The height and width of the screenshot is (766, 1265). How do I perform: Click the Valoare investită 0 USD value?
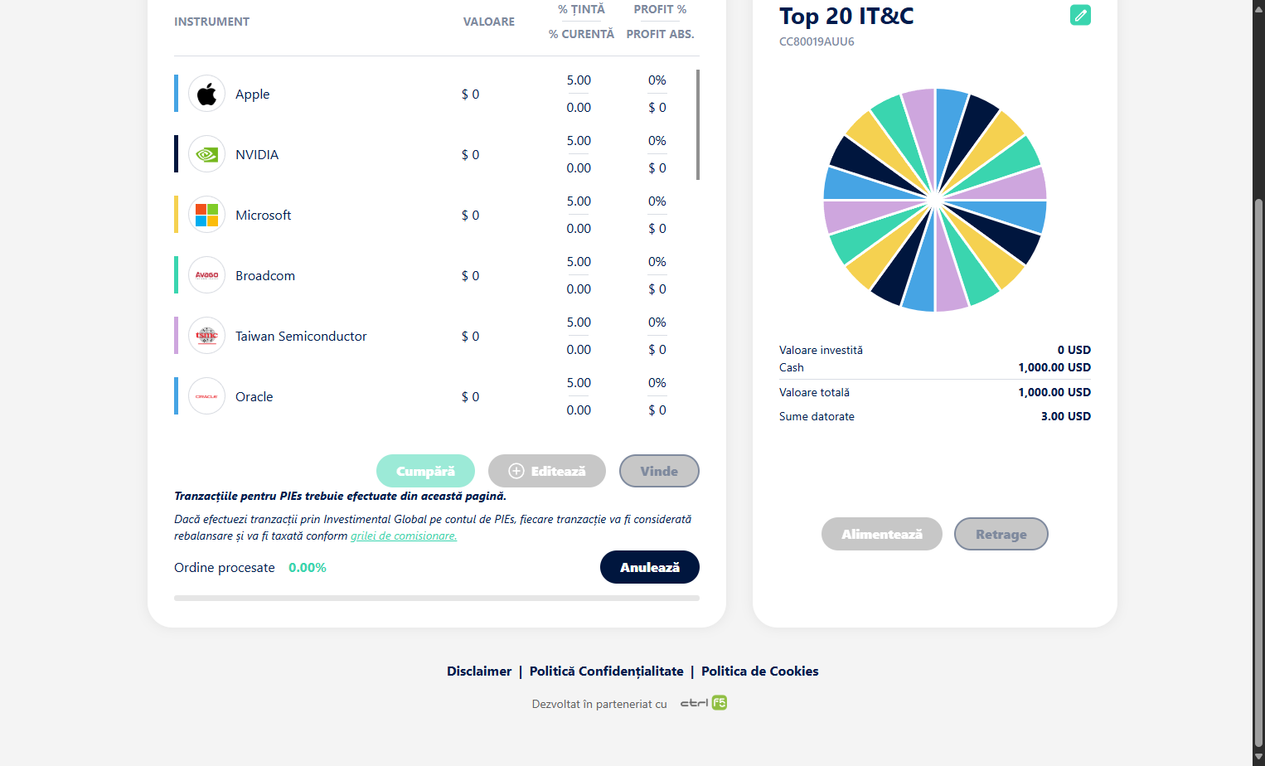click(1074, 350)
